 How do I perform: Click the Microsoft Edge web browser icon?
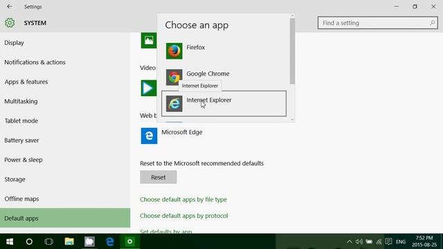pos(149,136)
